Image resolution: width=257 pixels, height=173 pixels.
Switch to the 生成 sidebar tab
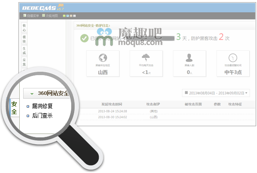coord(24,51)
